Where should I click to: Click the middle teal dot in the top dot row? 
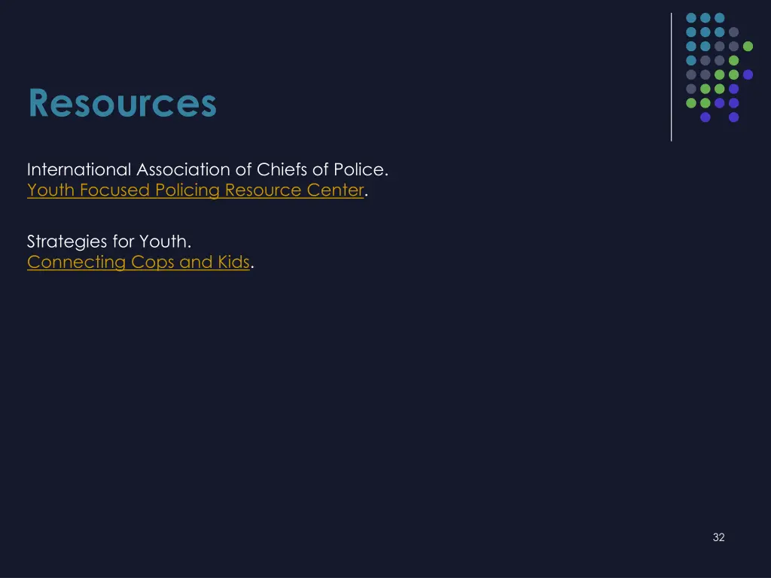coord(705,18)
